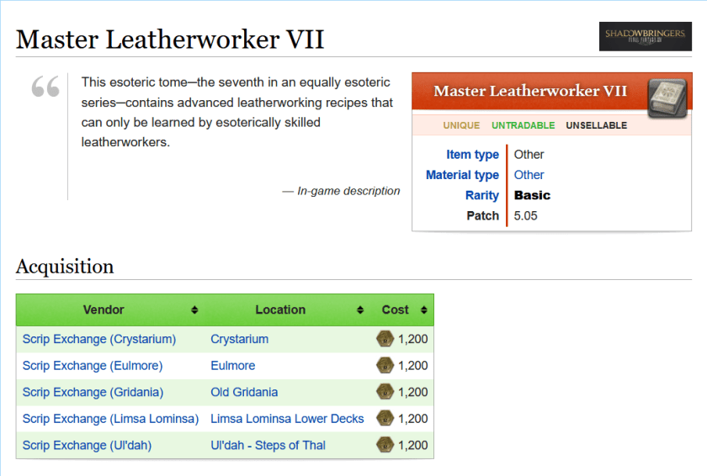
Task: Click the 1,200 cost in Limsa Lominsa row
Action: (x=412, y=419)
